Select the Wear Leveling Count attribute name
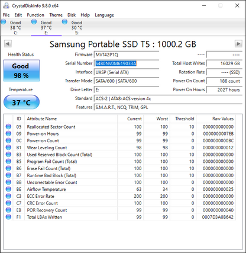 tap(47, 148)
